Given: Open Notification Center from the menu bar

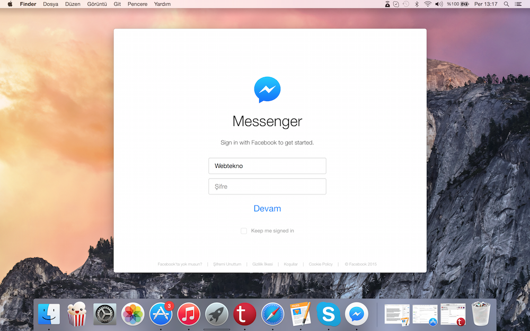Looking at the screenshot, I should coord(518,4).
